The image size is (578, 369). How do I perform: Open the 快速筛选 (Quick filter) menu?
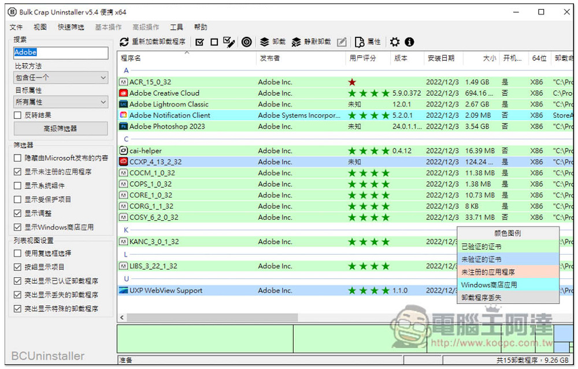click(x=71, y=27)
